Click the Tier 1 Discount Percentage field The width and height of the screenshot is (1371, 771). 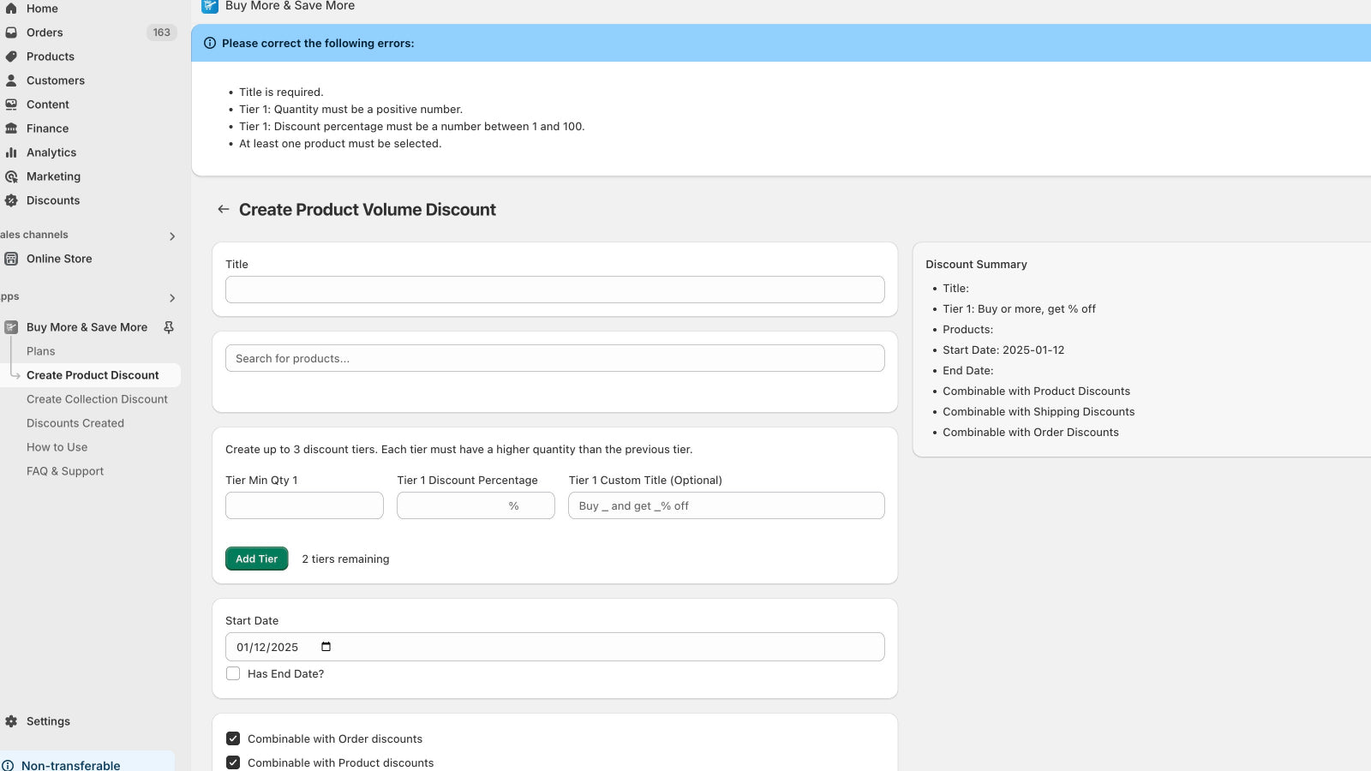point(476,505)
